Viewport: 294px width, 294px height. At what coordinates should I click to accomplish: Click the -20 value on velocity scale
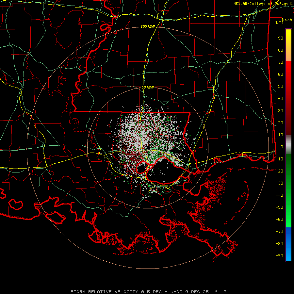click(279, 171)
